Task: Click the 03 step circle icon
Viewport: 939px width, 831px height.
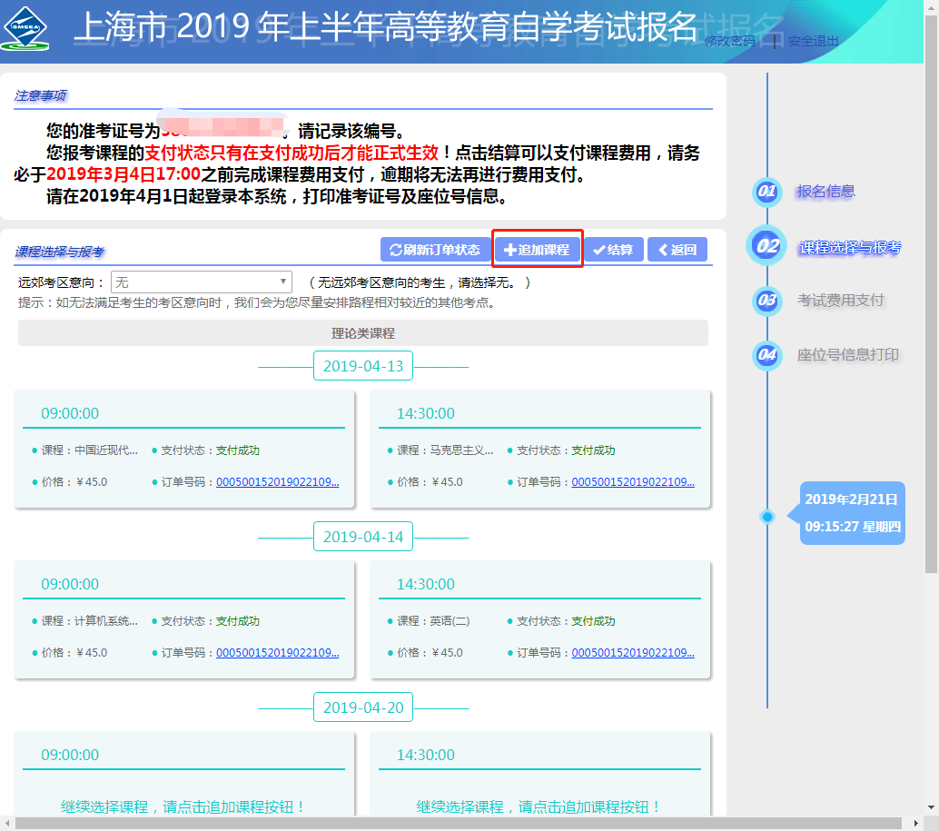Action: (767, 301)
